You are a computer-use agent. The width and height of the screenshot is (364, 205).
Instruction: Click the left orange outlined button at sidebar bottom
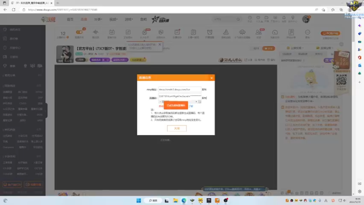[x=12, y=184]
